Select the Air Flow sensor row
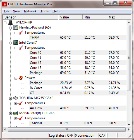 click(x=78, y=108)
